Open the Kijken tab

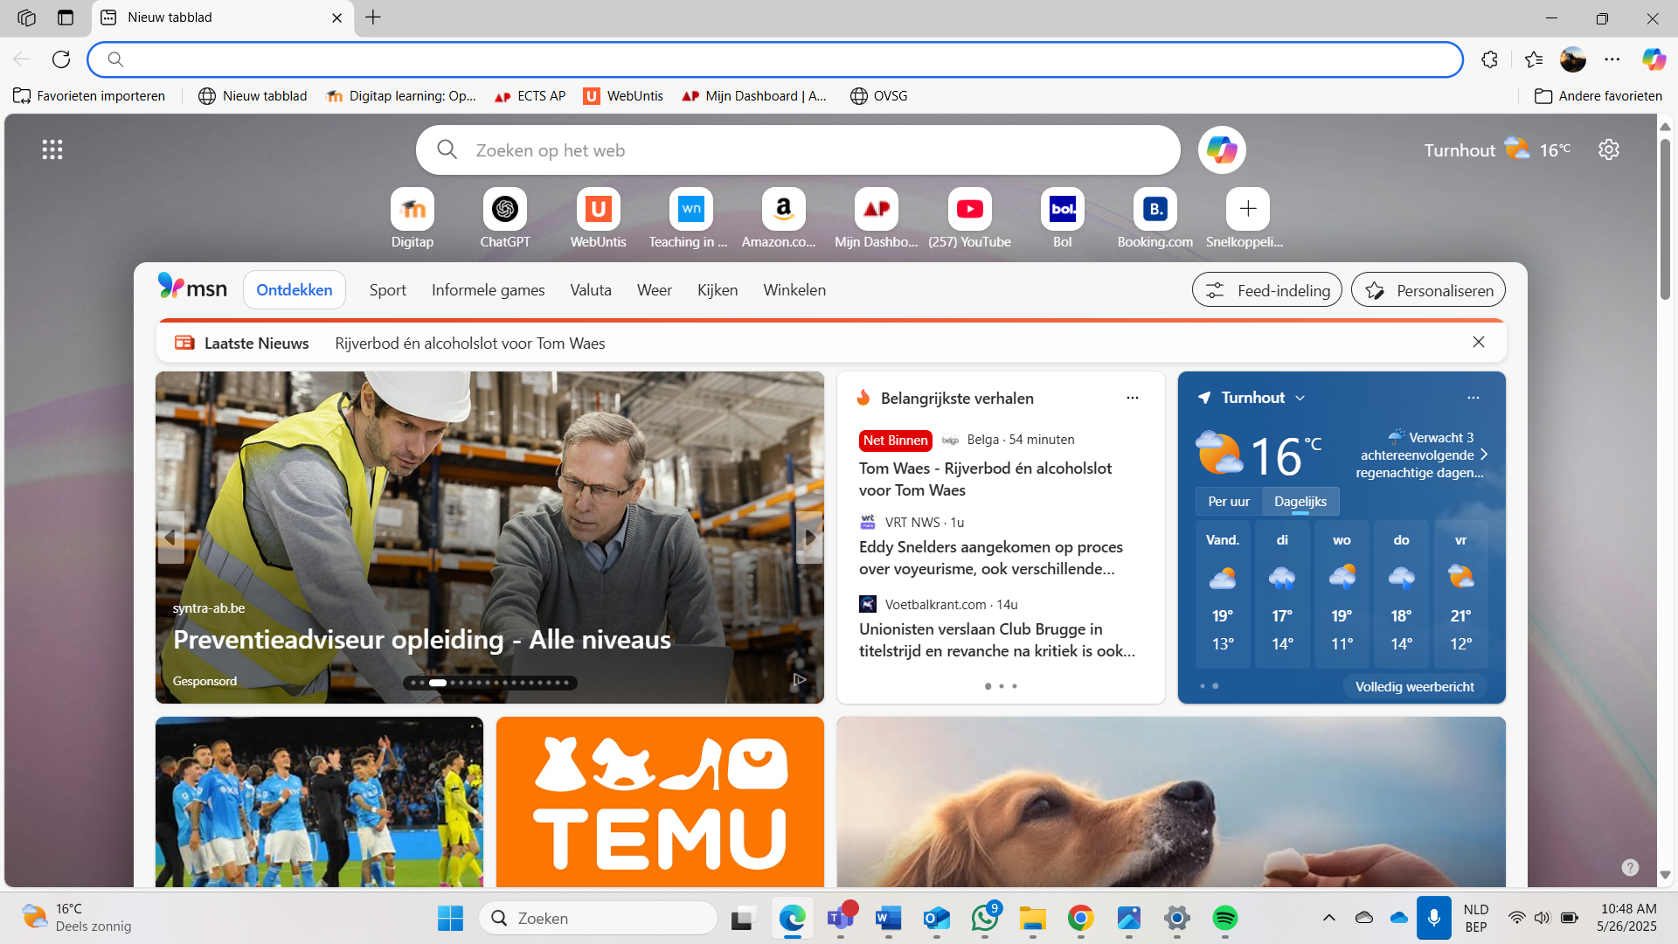(x=718, y=290)
